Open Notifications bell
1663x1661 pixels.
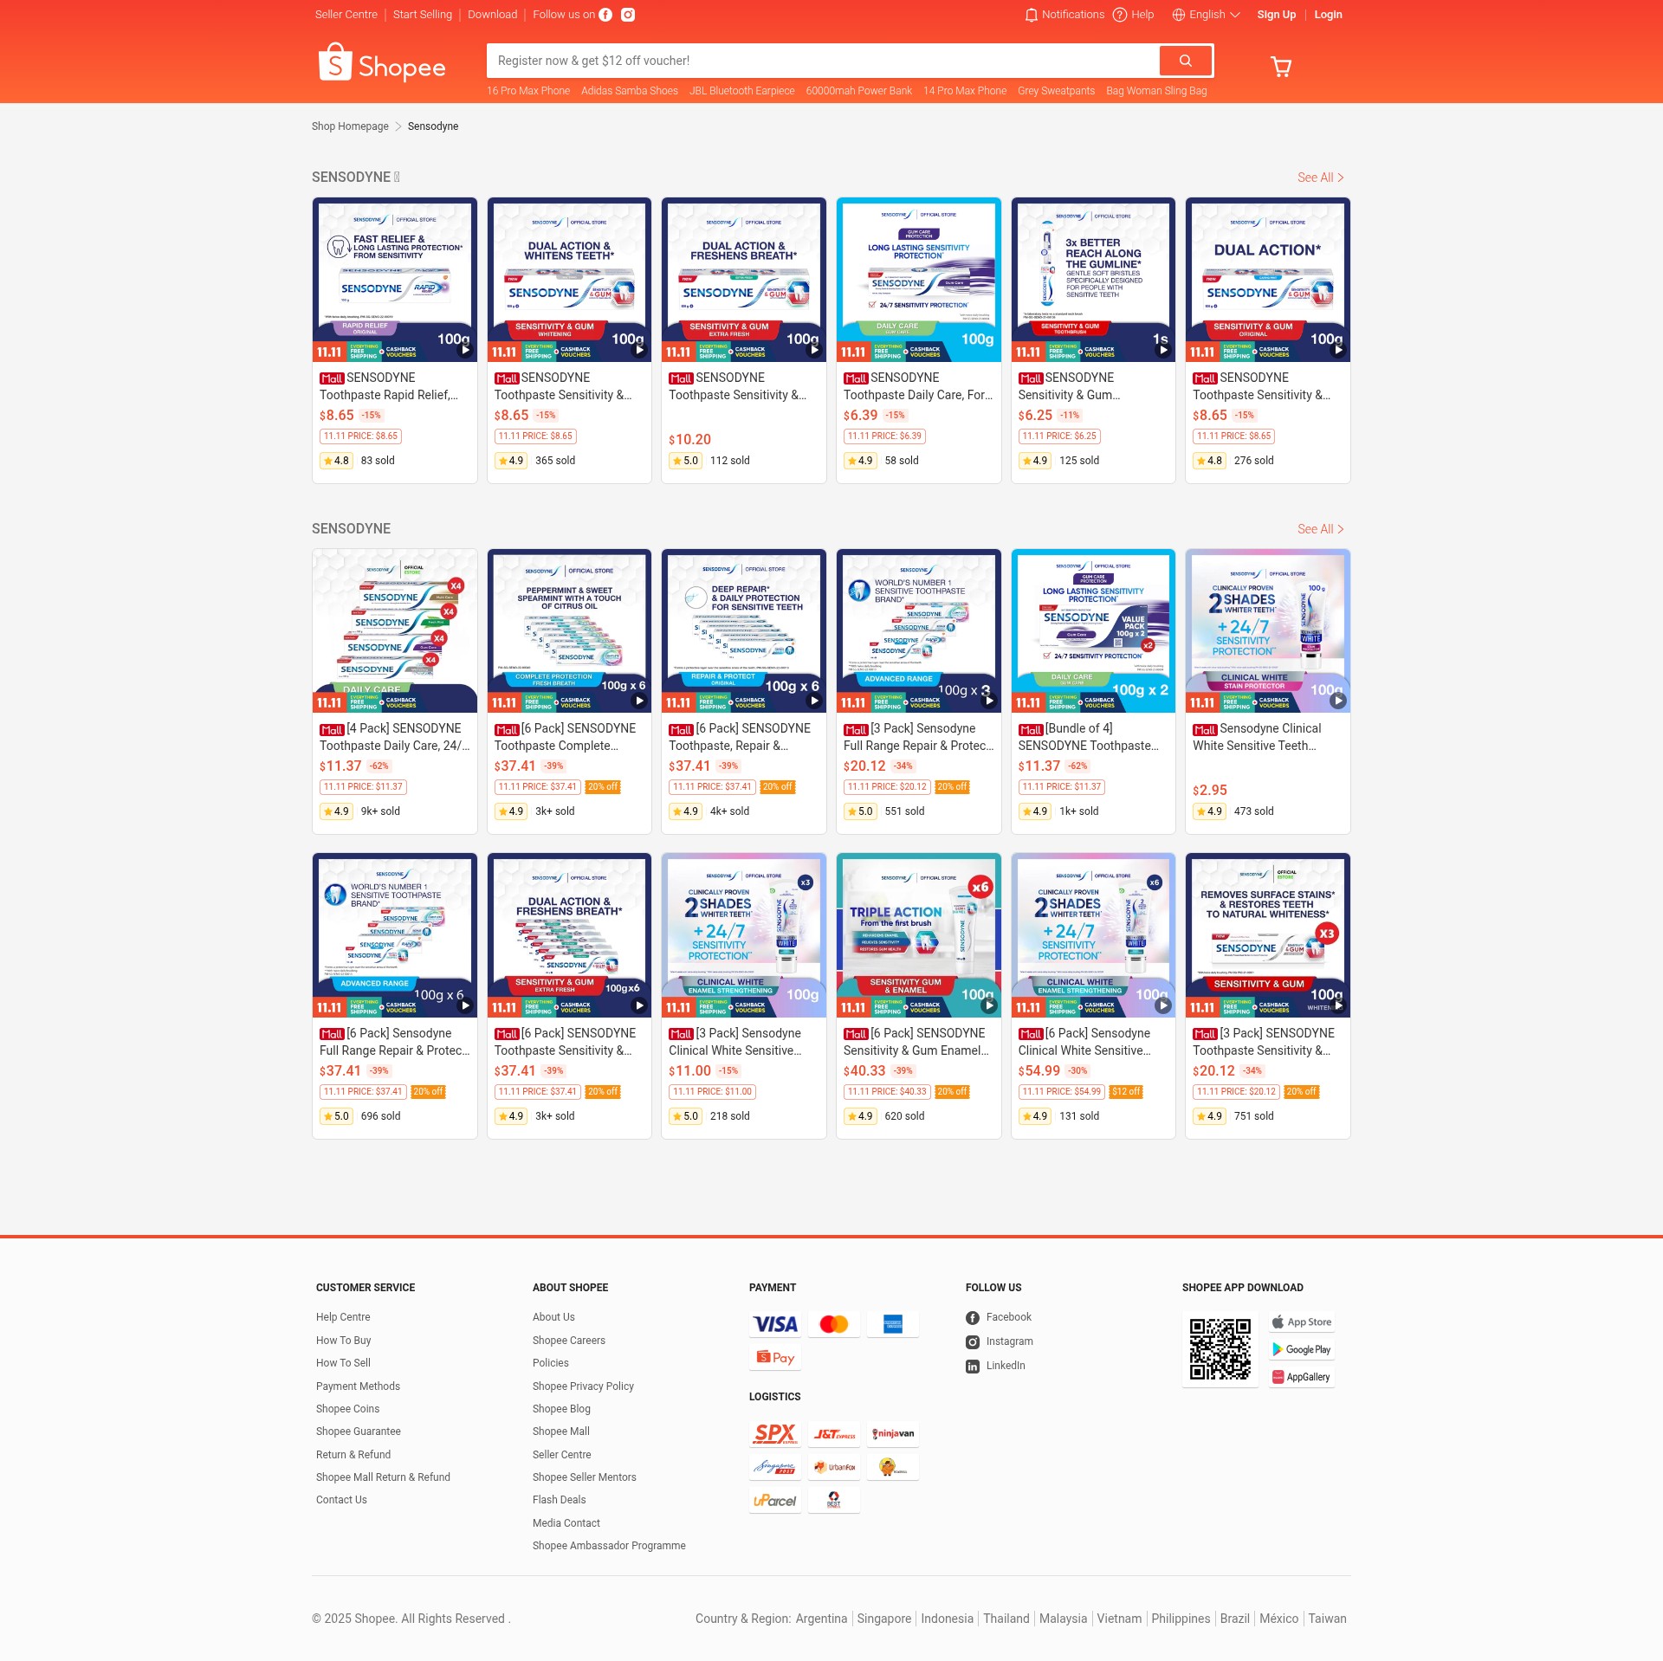point(1064,15)
